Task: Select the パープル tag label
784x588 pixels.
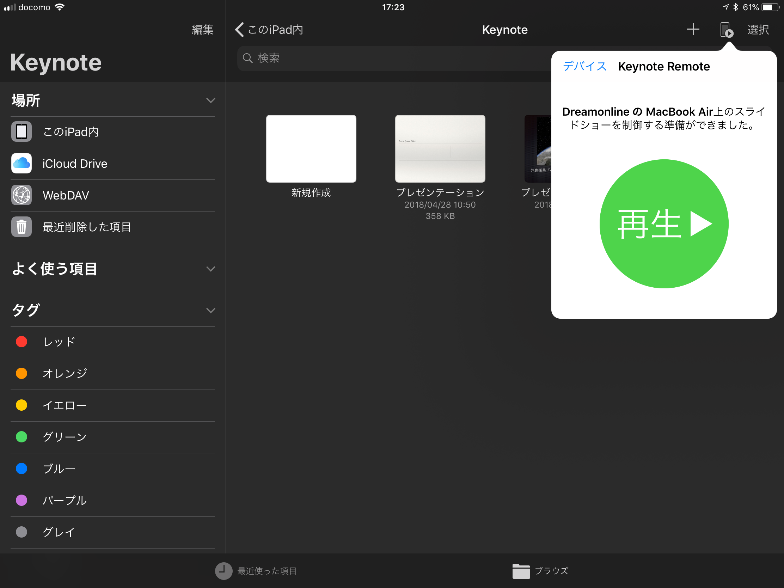Action: (x=65, y=501)
